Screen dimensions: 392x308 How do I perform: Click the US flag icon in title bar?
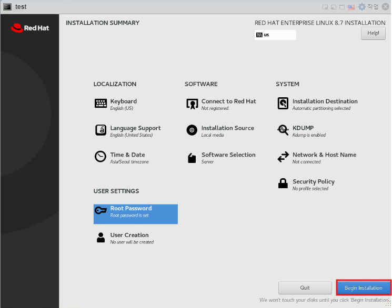click(351, 7)
